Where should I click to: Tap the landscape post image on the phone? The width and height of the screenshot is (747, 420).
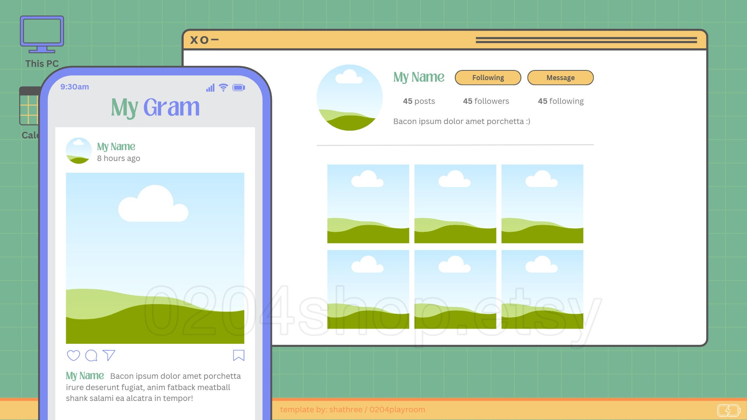[x=155, y=258]
